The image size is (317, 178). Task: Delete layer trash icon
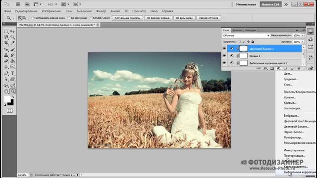coord(298,68)
